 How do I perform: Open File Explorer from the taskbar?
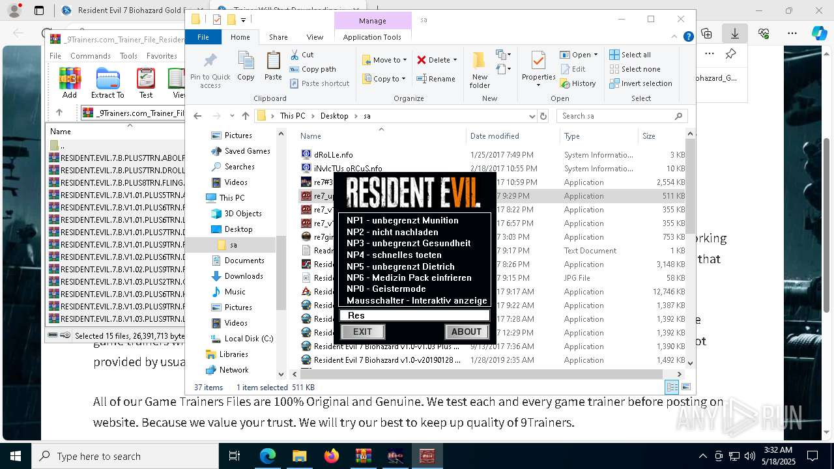click(x=299, y=456)
